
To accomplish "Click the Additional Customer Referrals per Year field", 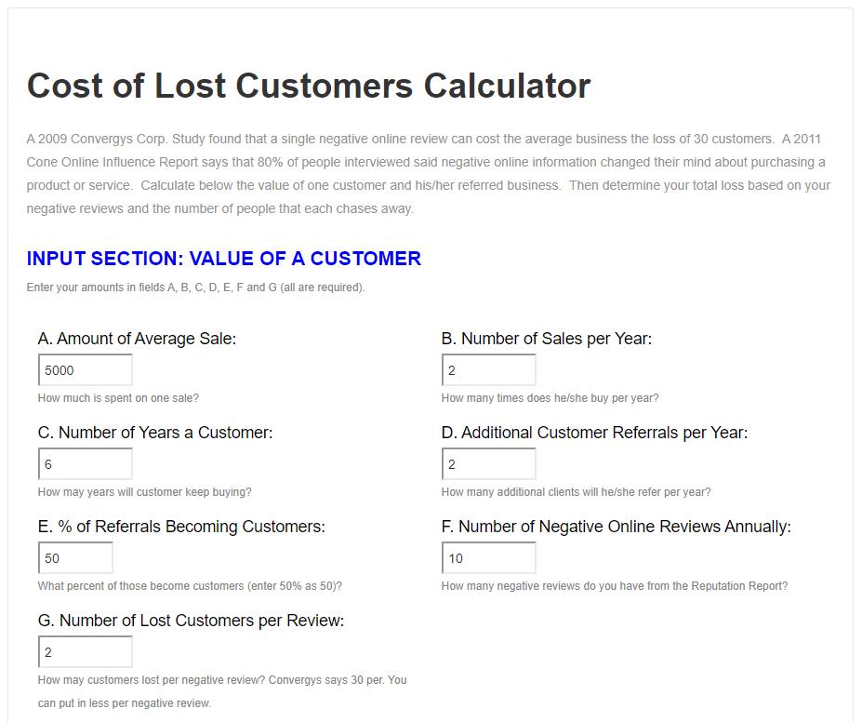I will coord(488,464).
